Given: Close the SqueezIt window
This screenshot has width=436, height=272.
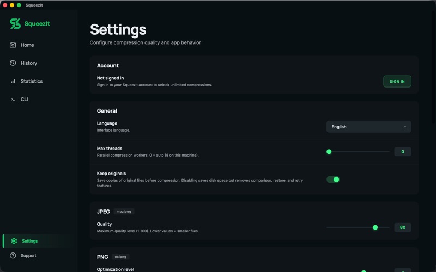Looking at the screenshot, I should 5,5.
